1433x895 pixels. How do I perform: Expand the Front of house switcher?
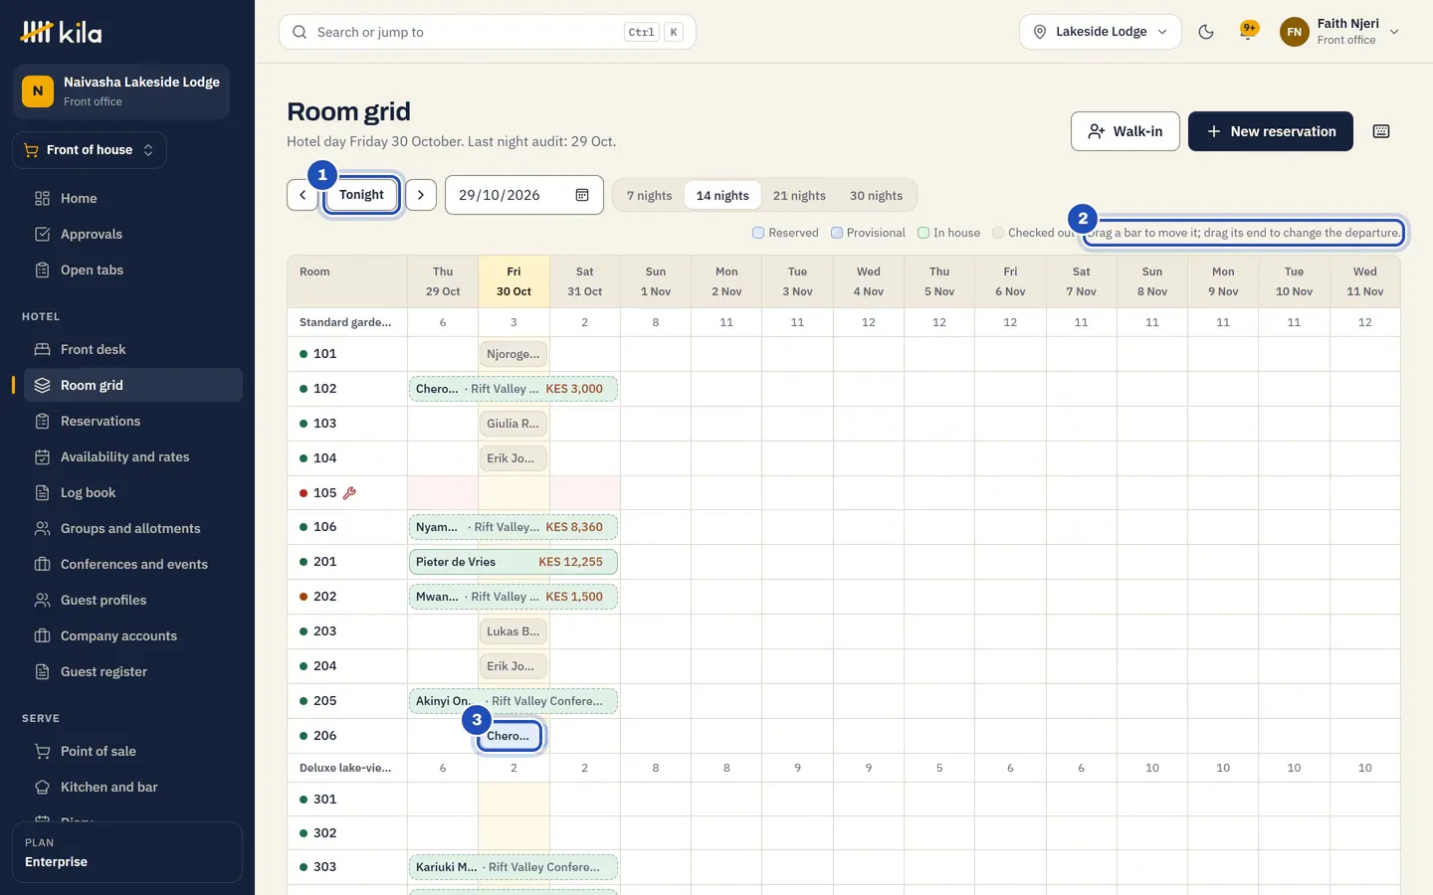point(90,150)
